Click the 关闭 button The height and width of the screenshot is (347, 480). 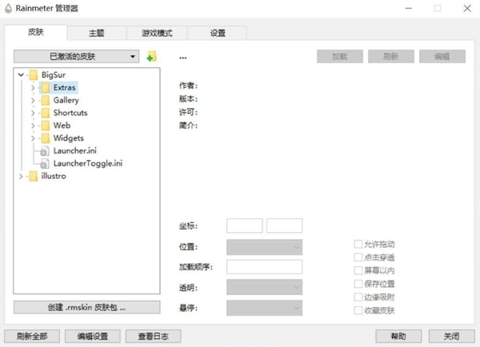pos(451,337)
